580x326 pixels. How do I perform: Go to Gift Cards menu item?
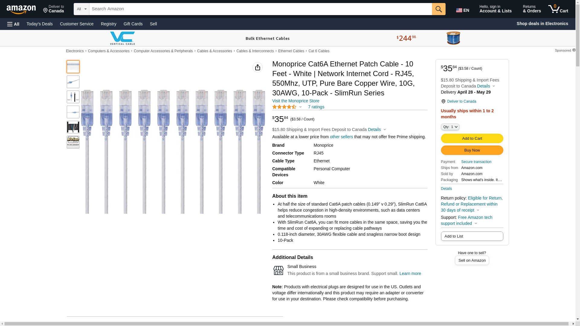pyautogui.click(x=133, y=24)
